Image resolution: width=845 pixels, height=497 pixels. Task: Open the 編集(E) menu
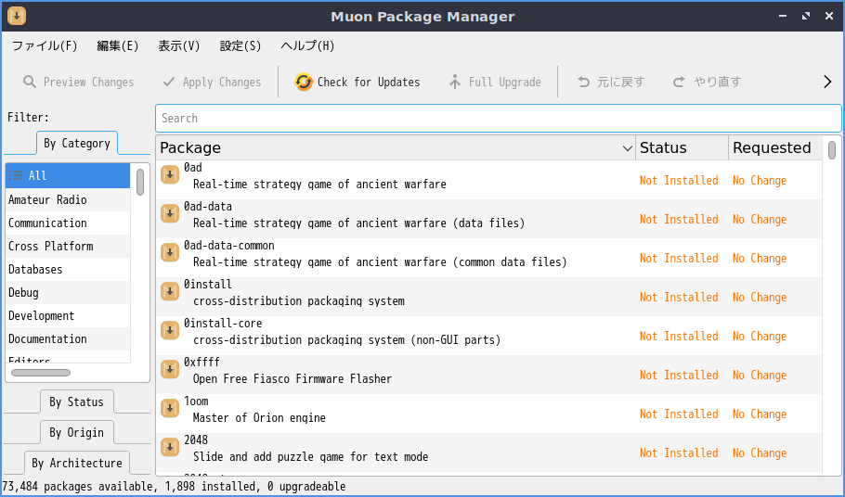click(118, 45)
